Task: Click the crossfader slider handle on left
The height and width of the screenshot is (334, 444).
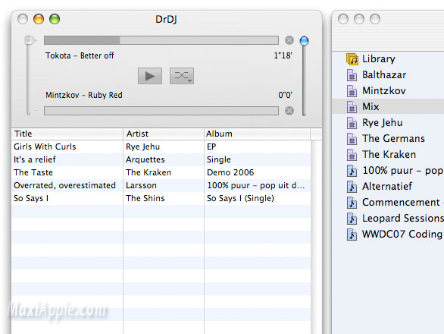Action: (30, 40)
